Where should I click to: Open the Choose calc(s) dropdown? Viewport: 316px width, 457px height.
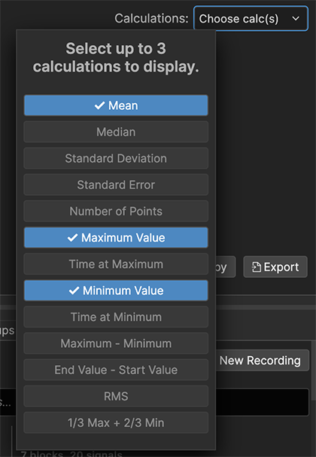pos(251,19)
